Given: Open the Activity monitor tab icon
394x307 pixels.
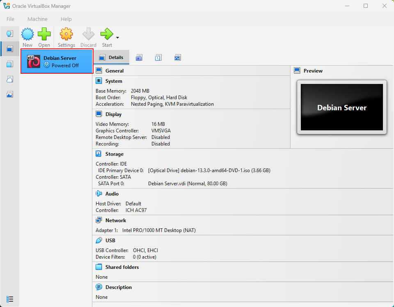Looking at the screenshot, I should [x=177, y=58].
